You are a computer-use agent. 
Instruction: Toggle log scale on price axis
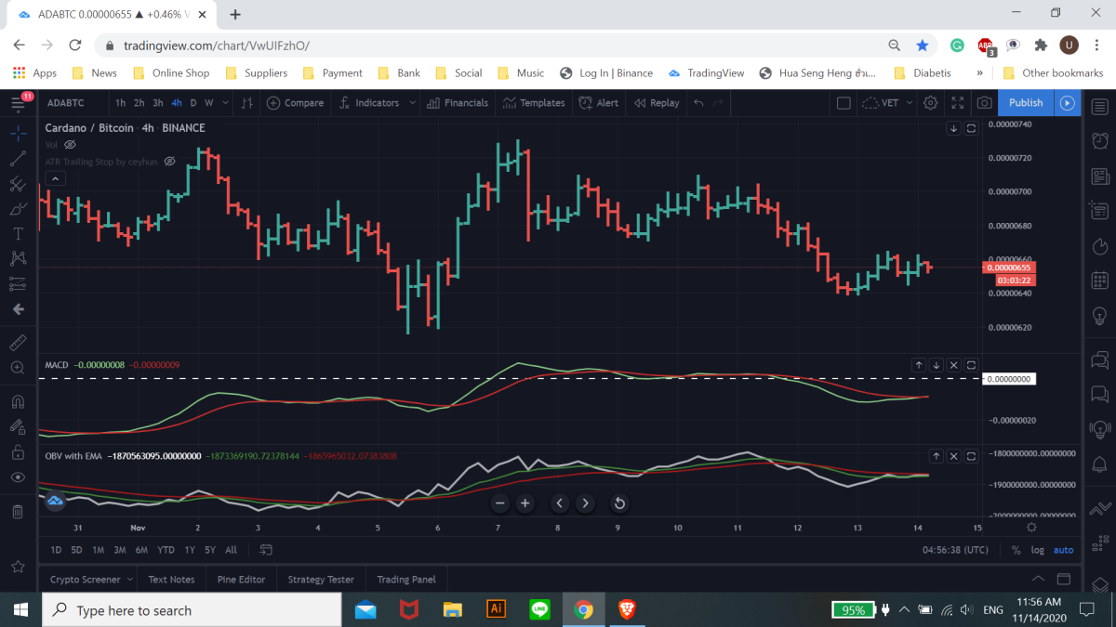click(x=1037, y=550)
